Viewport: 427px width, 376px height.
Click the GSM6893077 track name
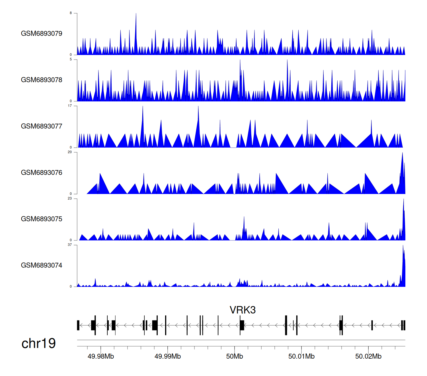42,126
